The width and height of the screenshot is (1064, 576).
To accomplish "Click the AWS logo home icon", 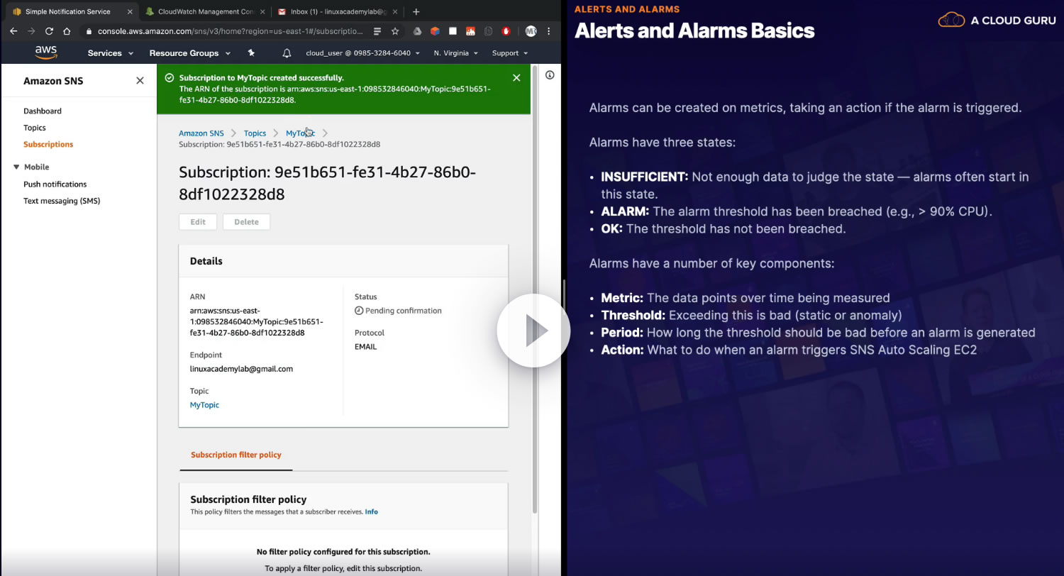I will point(46,53).
